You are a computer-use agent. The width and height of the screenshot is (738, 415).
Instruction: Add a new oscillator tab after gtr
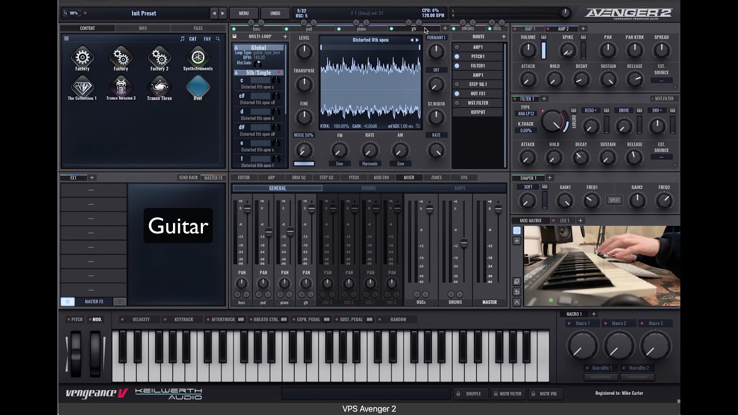[445, 28]
